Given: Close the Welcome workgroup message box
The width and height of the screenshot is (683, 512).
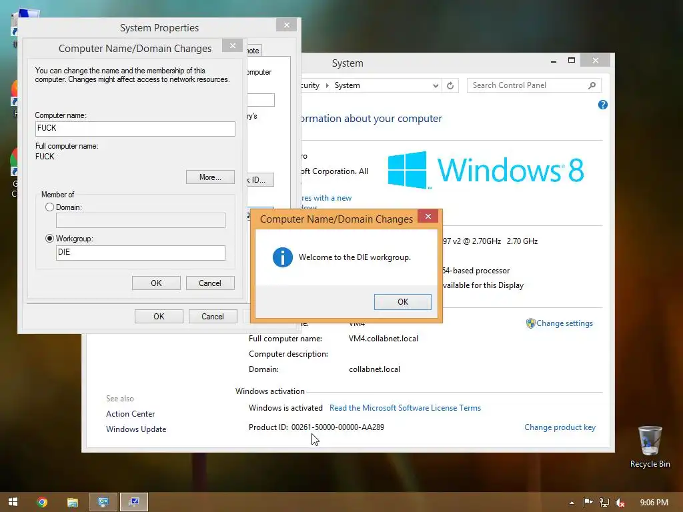Looking at the screenshot, I should pos(428,217).
